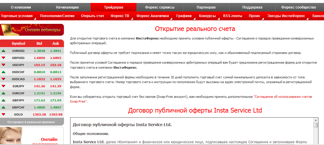Open the RSS-ленты link
Screen dimensions: 324x145
click(233, 16)
